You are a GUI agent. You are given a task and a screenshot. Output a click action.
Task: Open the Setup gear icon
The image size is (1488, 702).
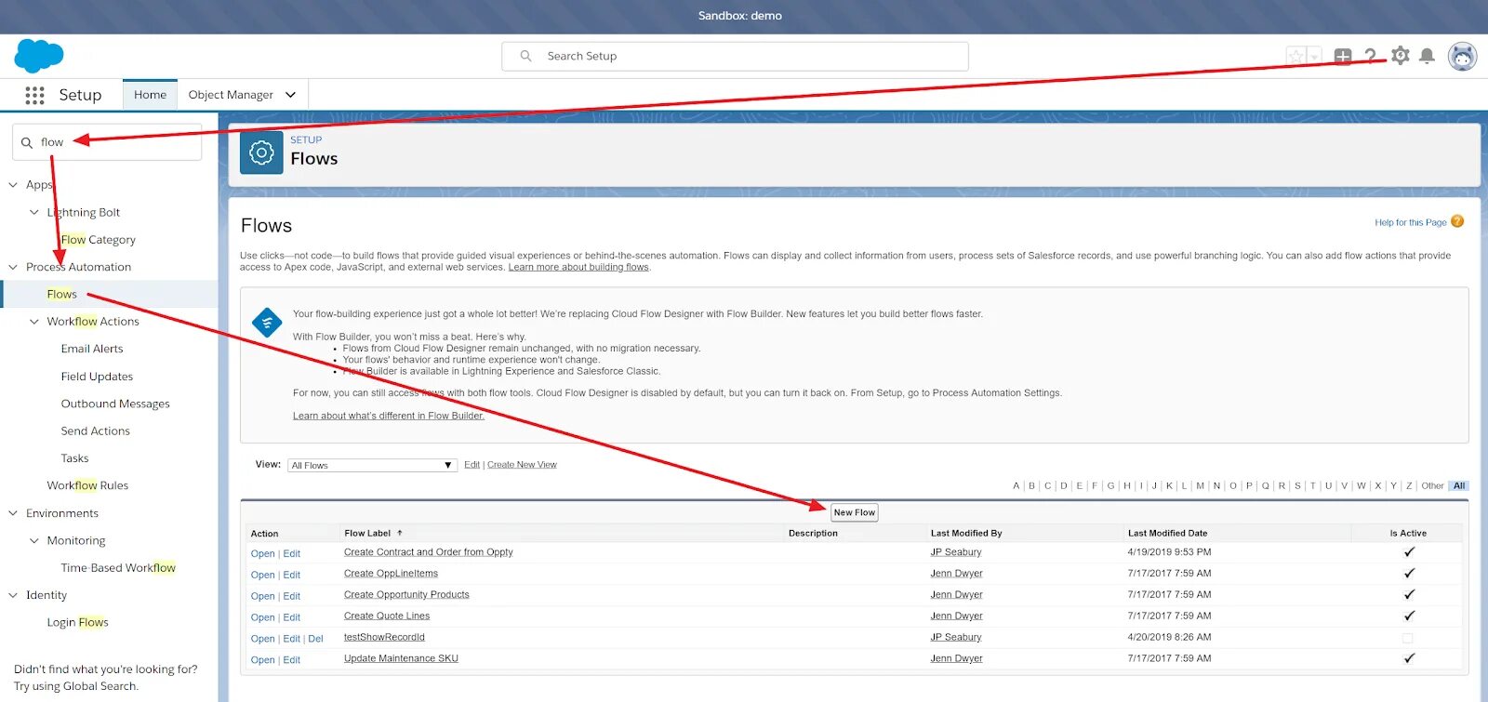(1401, 56)
